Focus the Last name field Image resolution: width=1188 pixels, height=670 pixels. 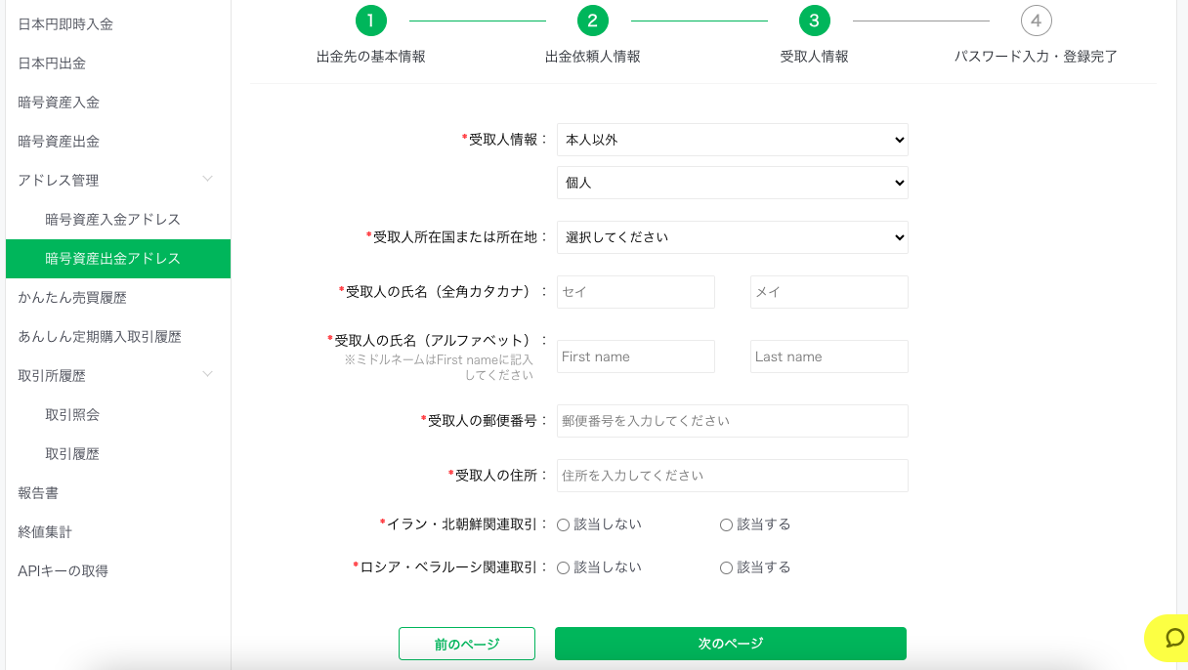[829, 356]
